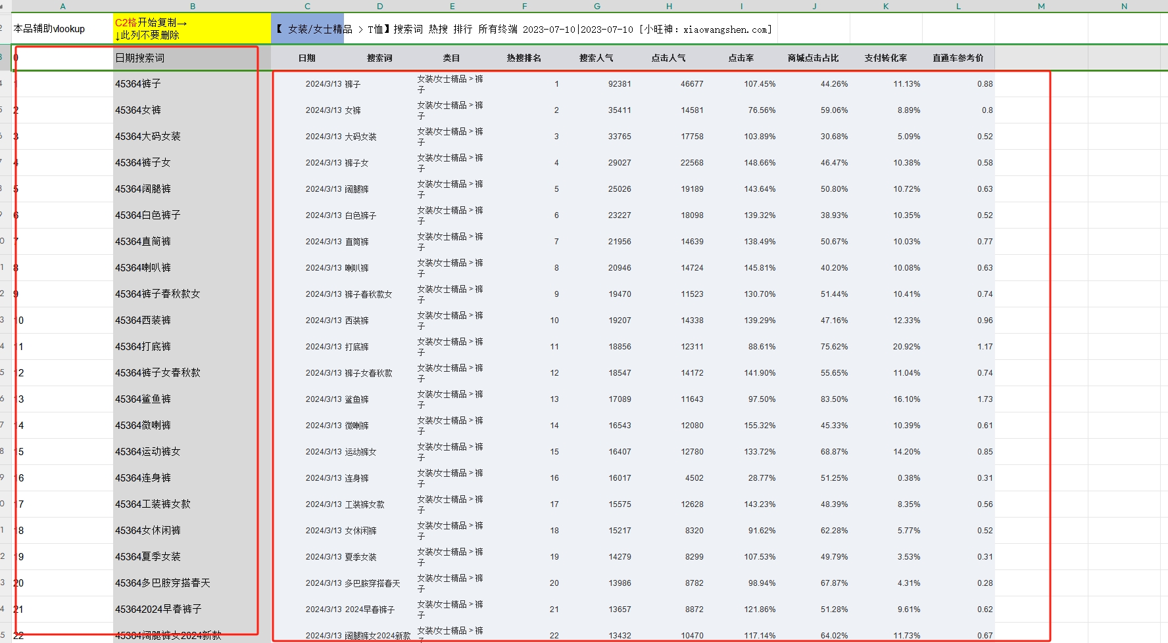The height and width of the screenshot is (643, 1168).
Task: Click the 热搜排名 column heading cell
Action: point(524,58)
